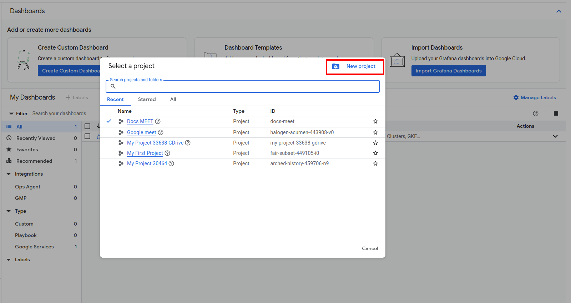Open My First Project link
571x303 pixels.
click(145, 153)
